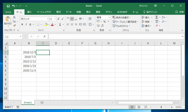Open the font size dropdown

coord(55,19)
